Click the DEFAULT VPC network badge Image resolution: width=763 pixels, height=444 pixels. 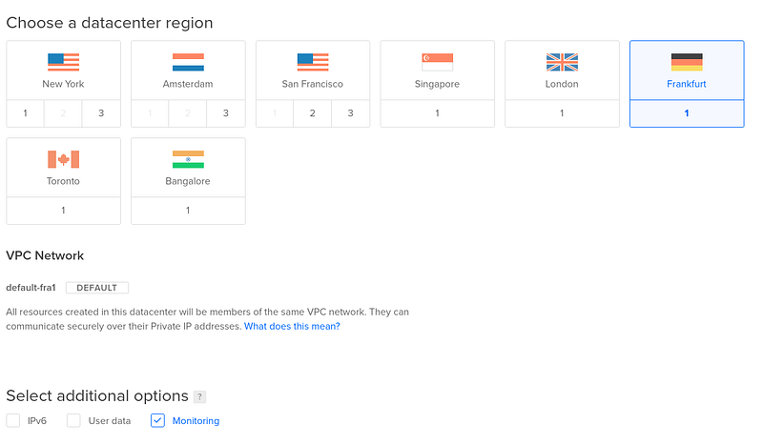[97, 288]
